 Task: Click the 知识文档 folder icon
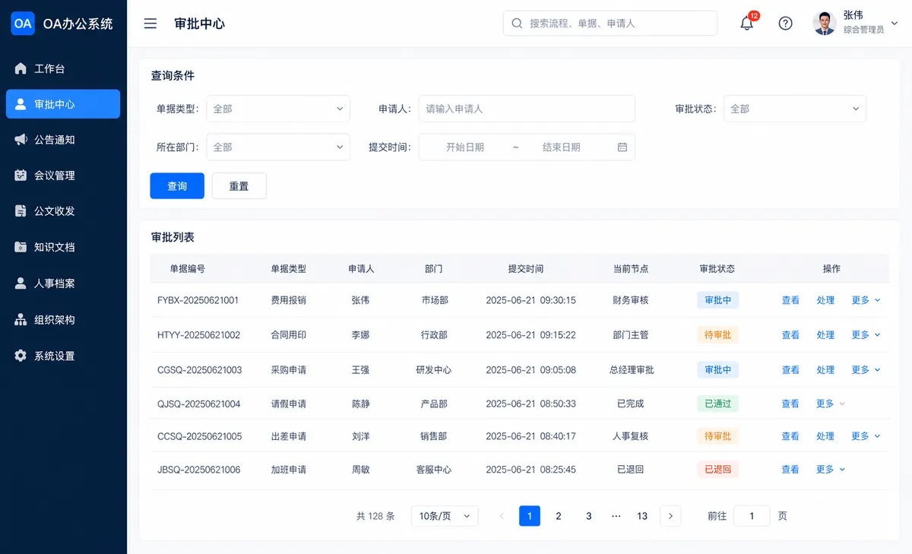point(21,247)
